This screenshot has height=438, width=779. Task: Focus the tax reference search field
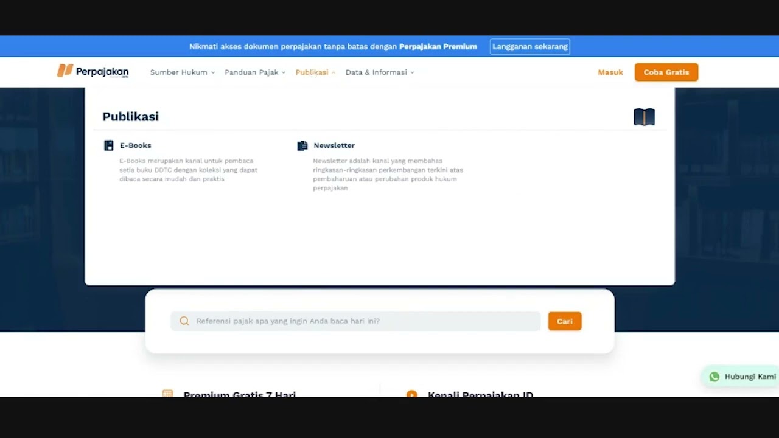[x=355, y=321]
